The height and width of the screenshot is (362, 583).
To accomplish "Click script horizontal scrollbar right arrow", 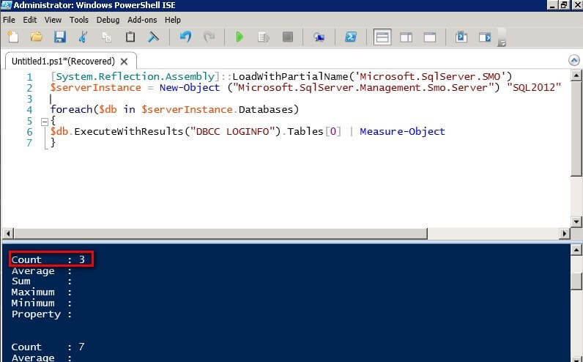I will click(565, 234).
